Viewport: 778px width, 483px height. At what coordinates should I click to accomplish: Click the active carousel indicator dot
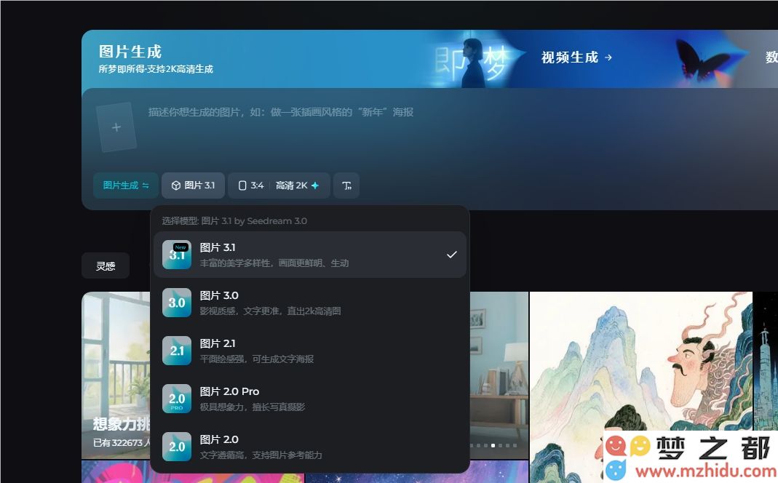coord(493,445)
